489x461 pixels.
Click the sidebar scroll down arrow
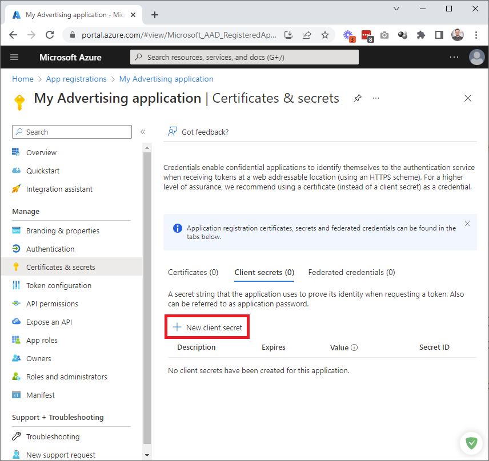147,455
